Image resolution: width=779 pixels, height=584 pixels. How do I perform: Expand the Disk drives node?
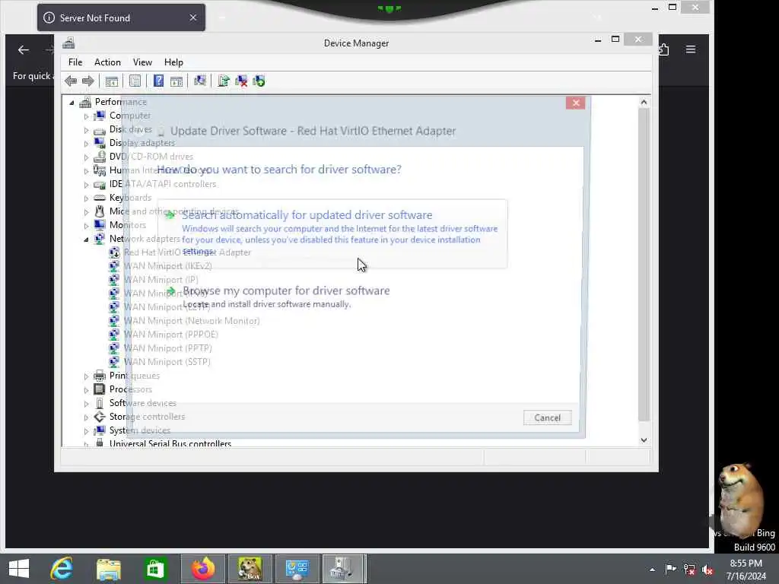[87, 130]
